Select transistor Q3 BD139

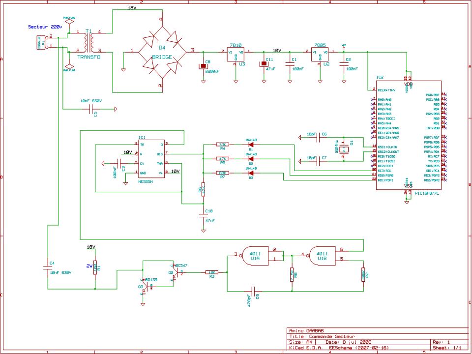(145, 286)
